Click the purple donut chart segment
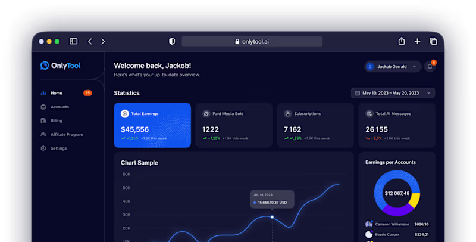 click(397, 210)
